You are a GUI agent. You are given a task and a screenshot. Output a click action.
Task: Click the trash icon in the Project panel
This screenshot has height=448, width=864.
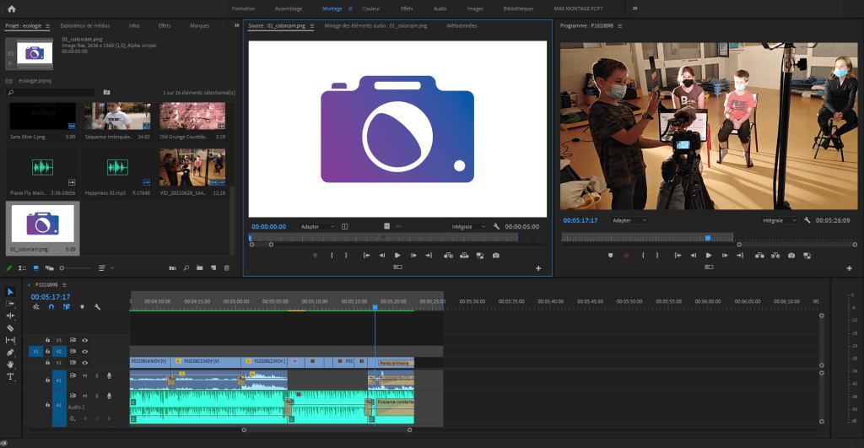tap(226, 267)
